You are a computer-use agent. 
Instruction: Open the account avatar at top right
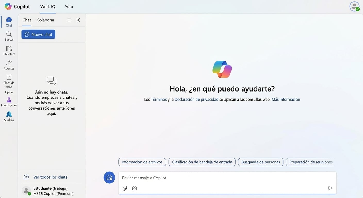(354, 6)
